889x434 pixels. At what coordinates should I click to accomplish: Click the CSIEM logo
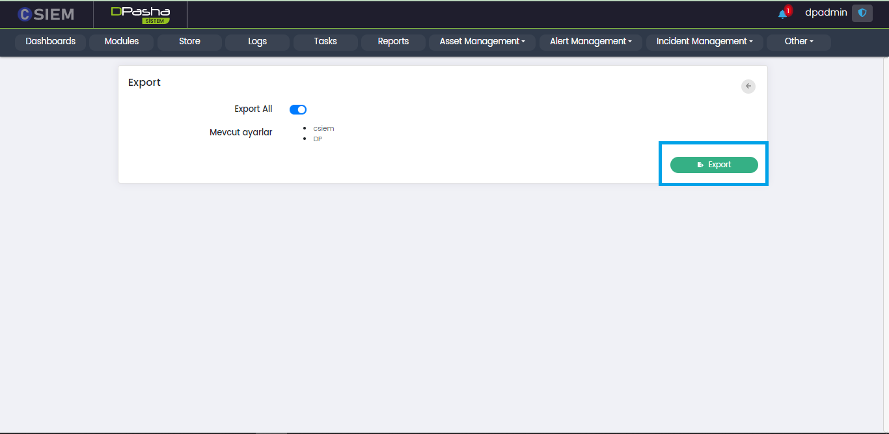[46, 14]
